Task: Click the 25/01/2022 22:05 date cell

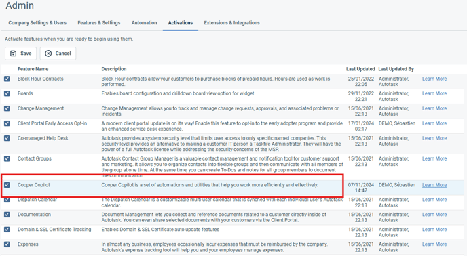Action: 361,81
